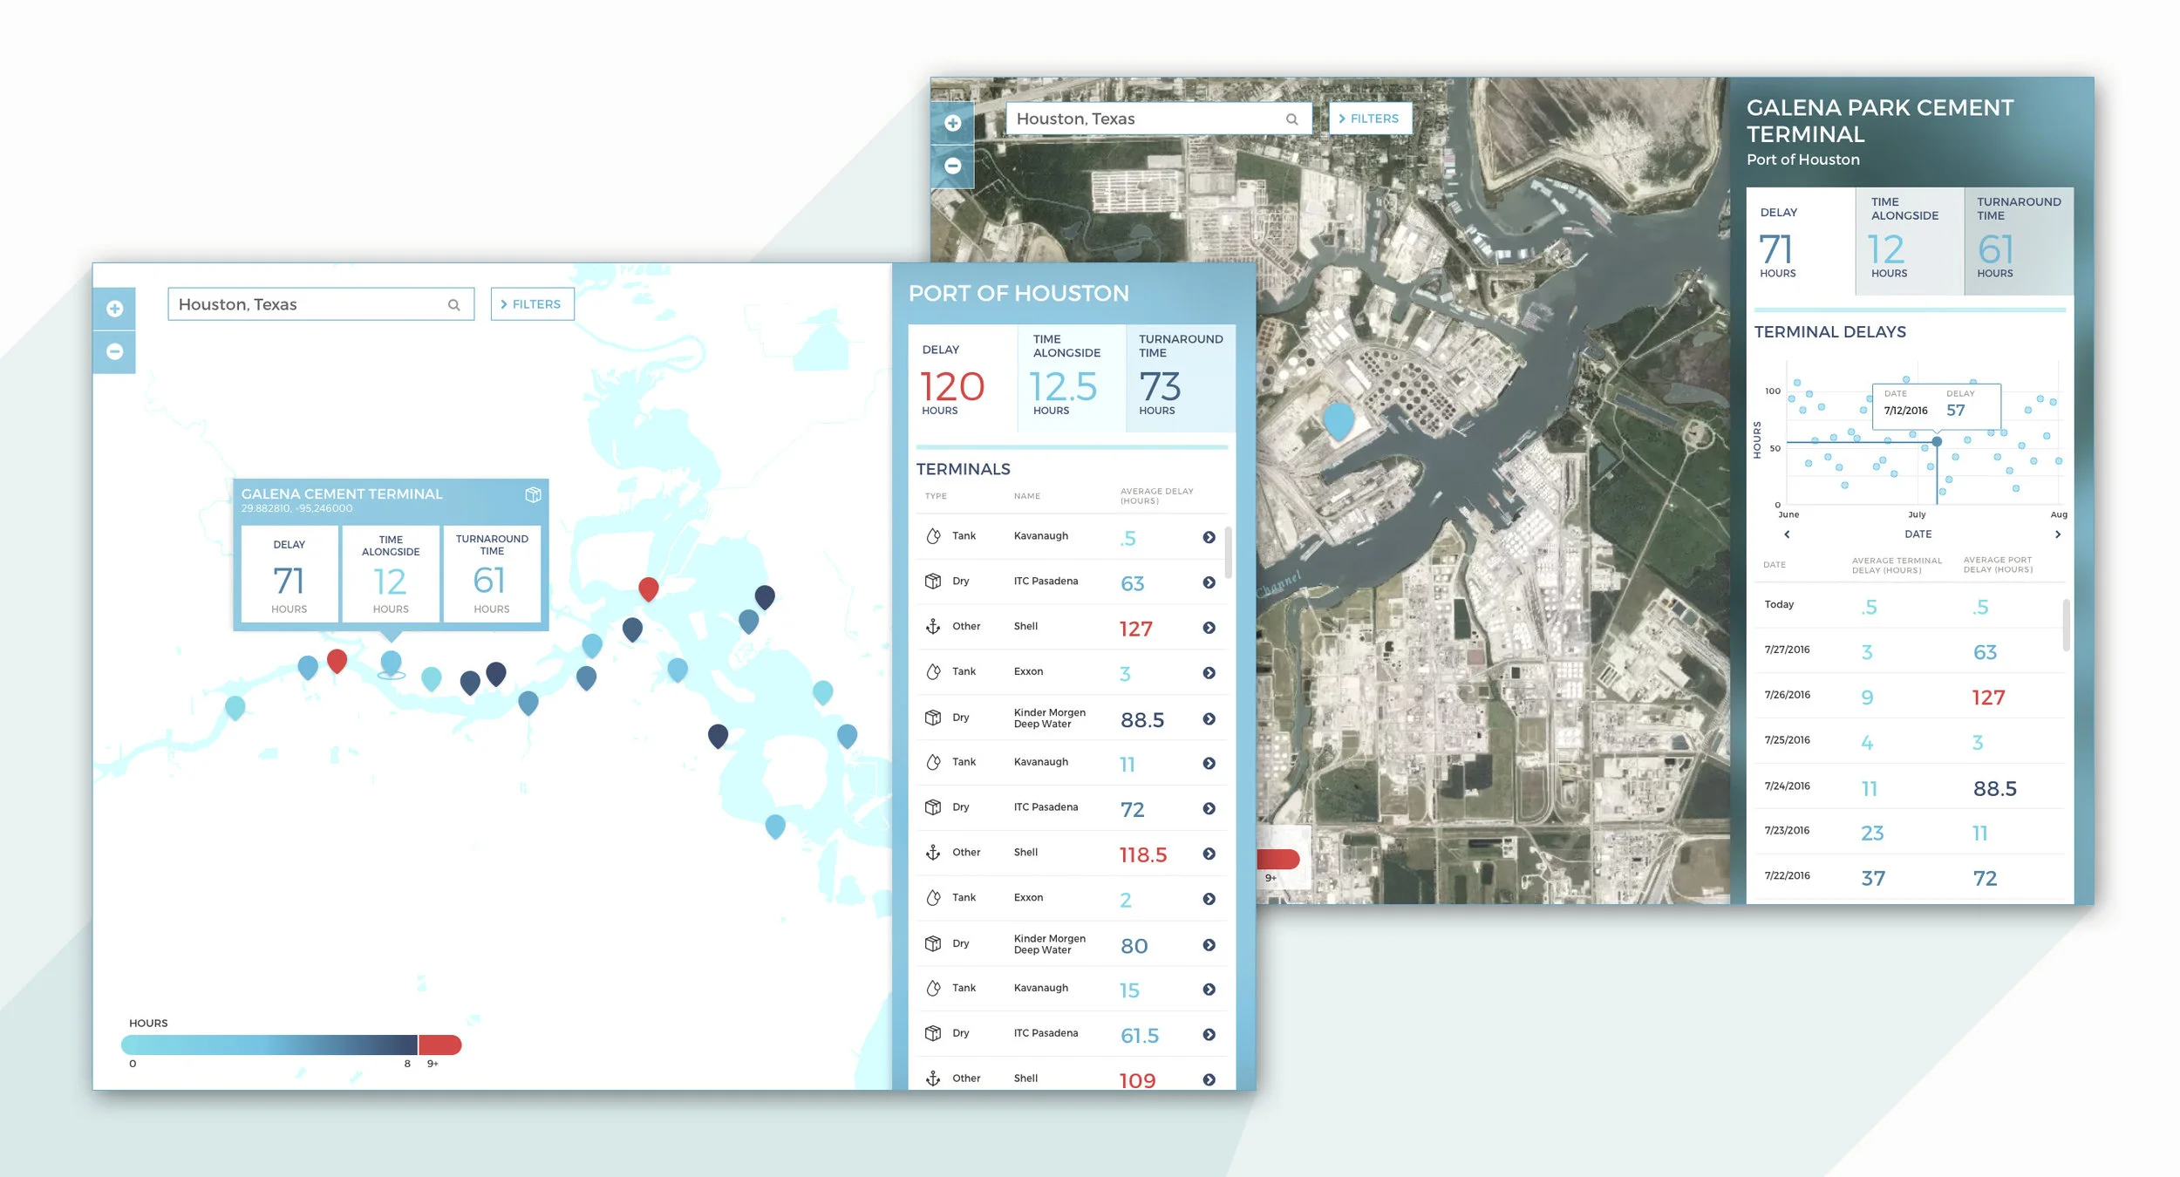
Task: Zoom in on the satellite map window
Action: (952, 123)
